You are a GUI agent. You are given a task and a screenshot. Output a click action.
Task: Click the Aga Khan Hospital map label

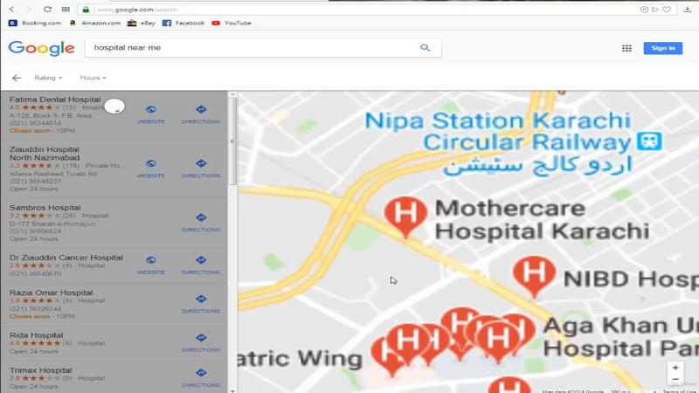point(621,337)
